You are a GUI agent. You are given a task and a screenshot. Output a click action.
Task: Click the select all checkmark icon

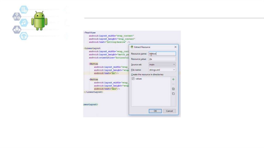point(173,89)
